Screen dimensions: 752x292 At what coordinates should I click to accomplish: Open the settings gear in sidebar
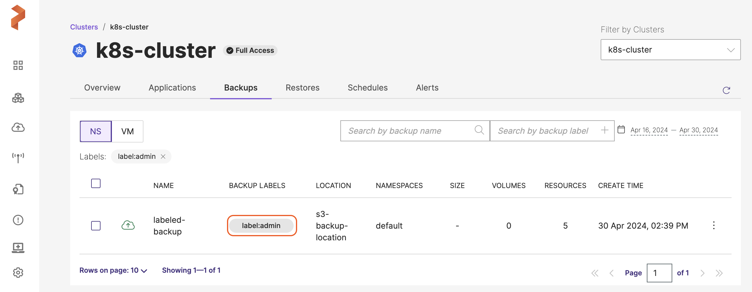point(18,272)
